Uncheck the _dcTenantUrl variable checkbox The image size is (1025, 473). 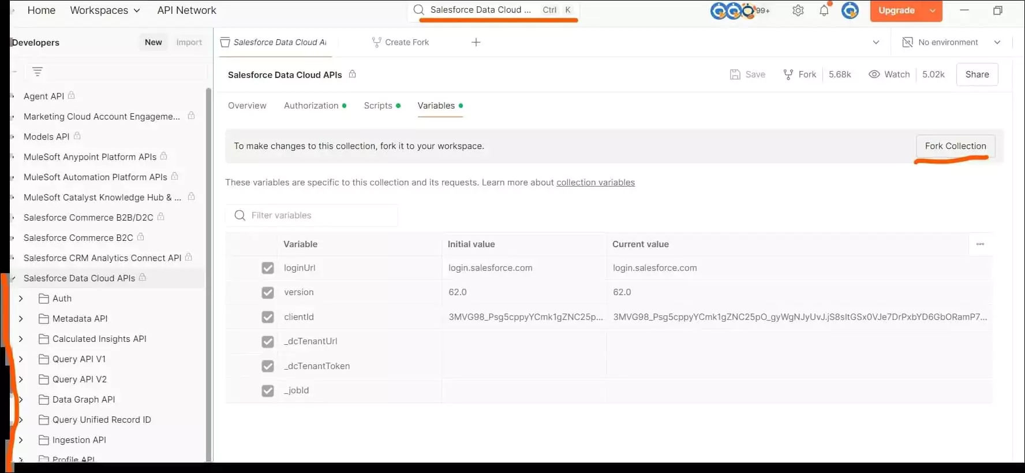(x=268, y=341)
